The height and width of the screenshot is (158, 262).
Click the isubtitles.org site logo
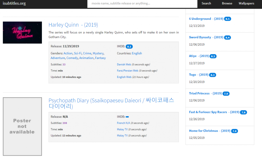14,4
